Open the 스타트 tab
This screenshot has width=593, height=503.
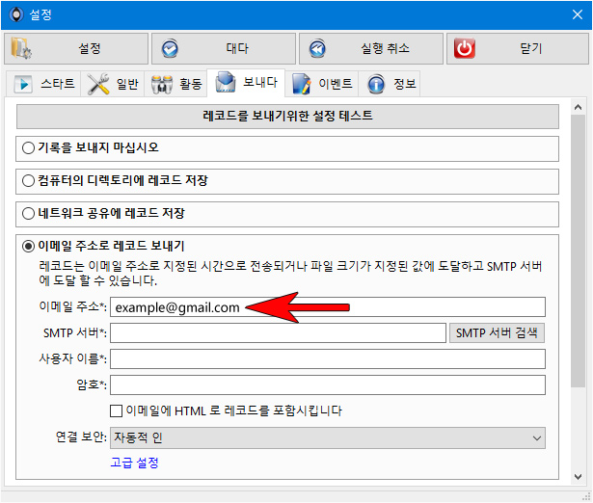tap(43, 84)
